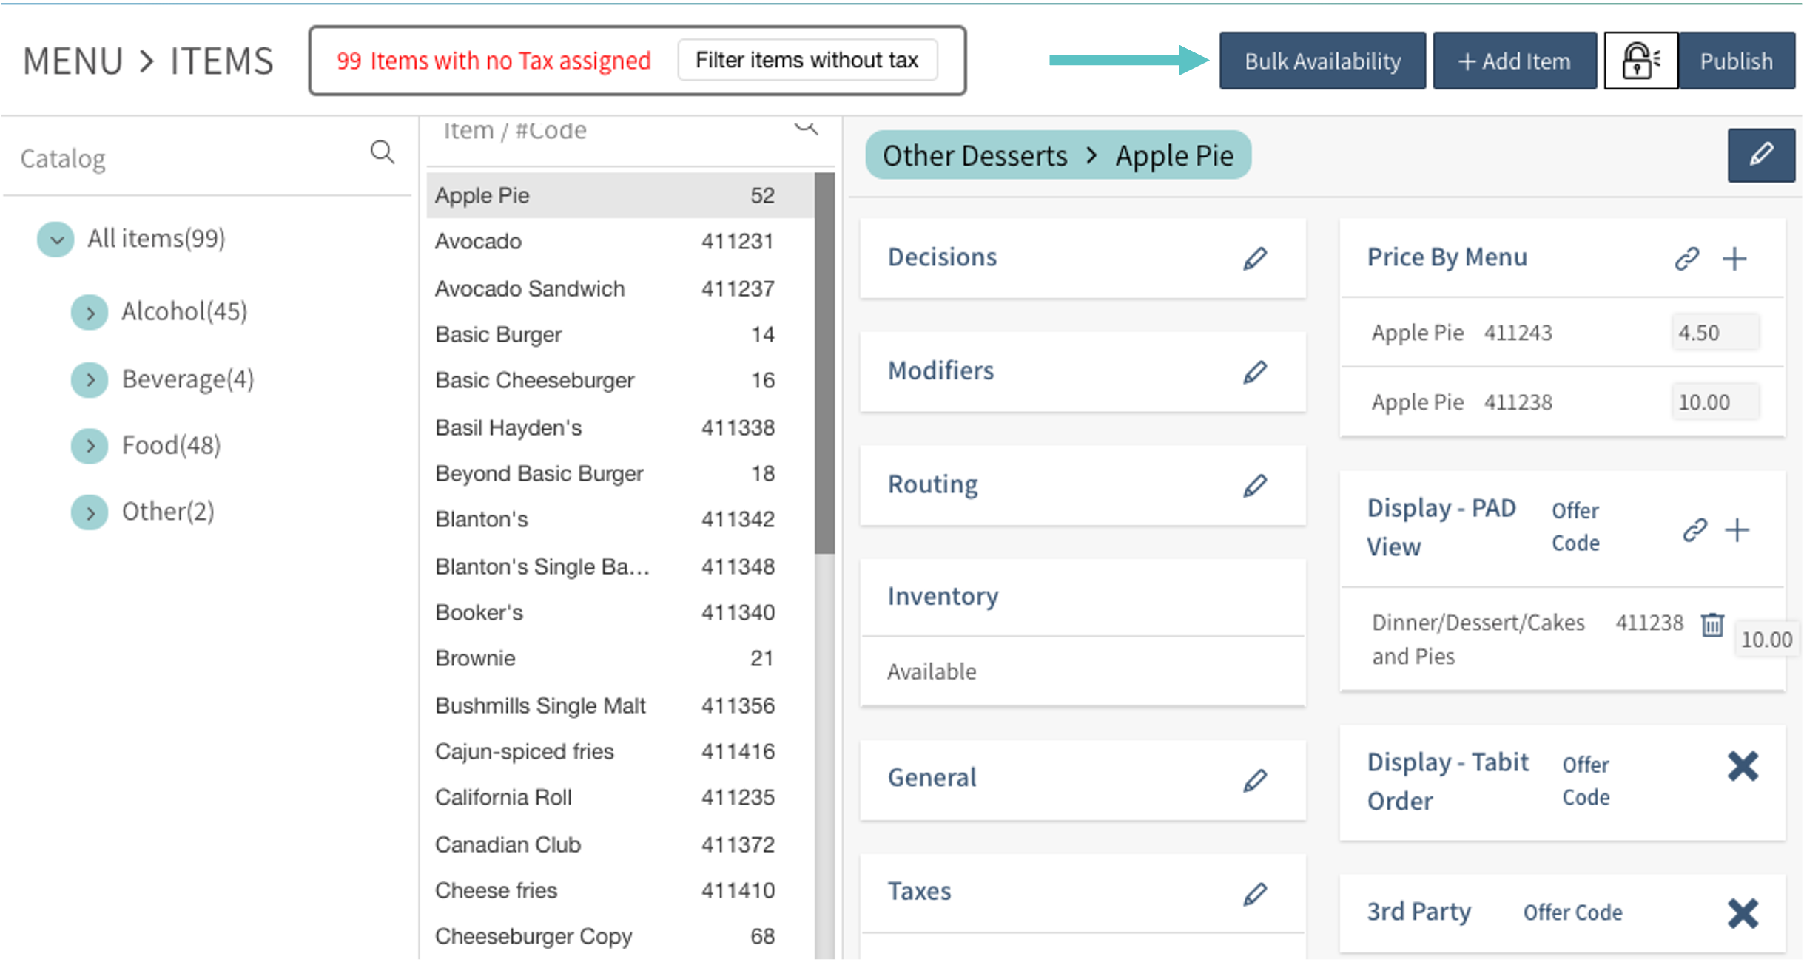1804x962 pixels.
Task: Select Avocado Sandwich in the item list
Action: click(530, 288)
